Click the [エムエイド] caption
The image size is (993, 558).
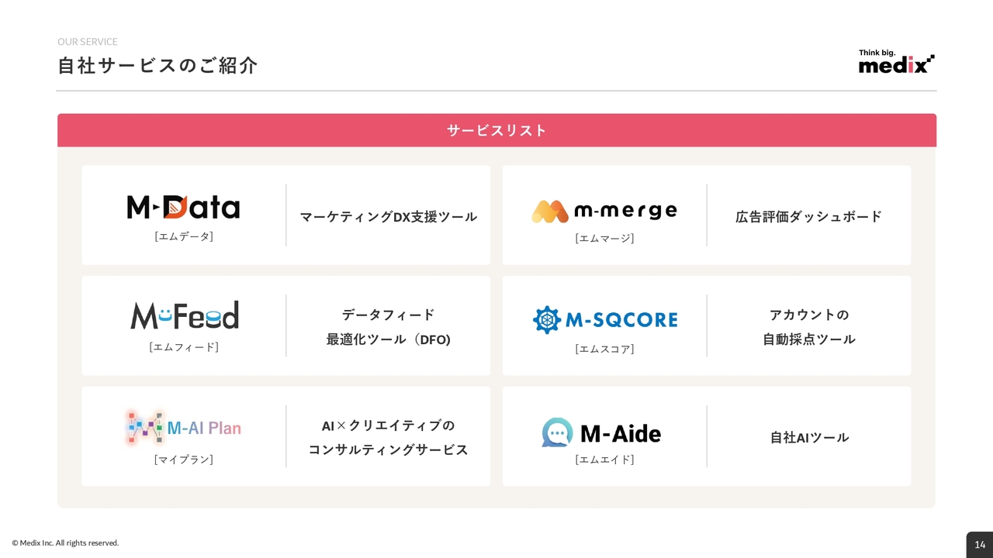tap(604, 460)
